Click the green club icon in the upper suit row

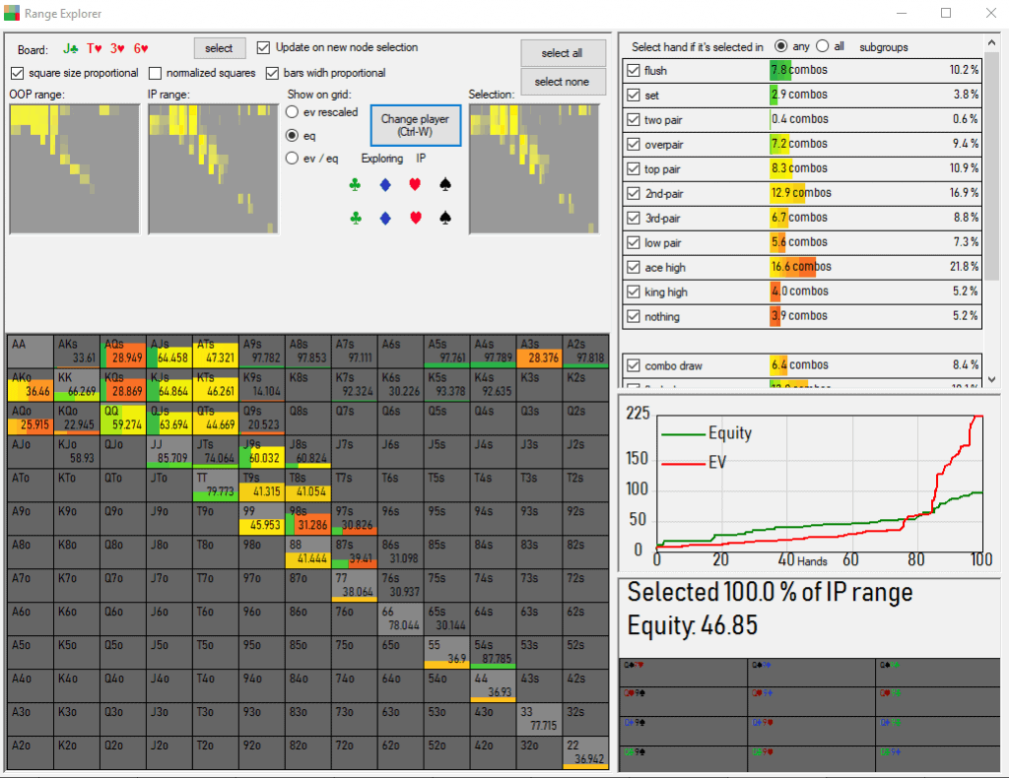point(355,184)
